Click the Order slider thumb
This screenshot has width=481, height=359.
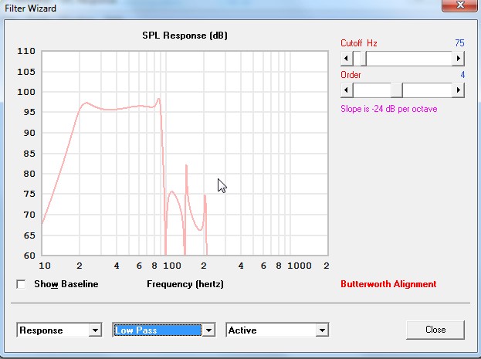(397, 90)
